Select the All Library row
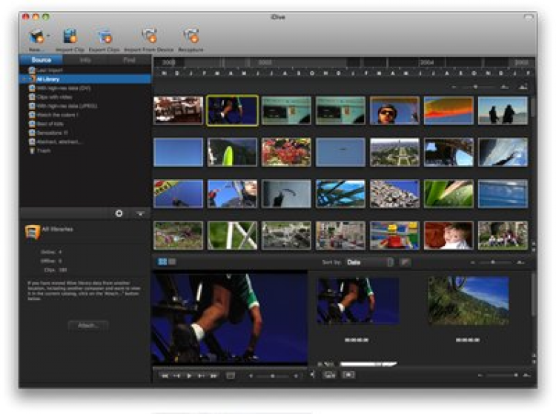 click(85, 79)
